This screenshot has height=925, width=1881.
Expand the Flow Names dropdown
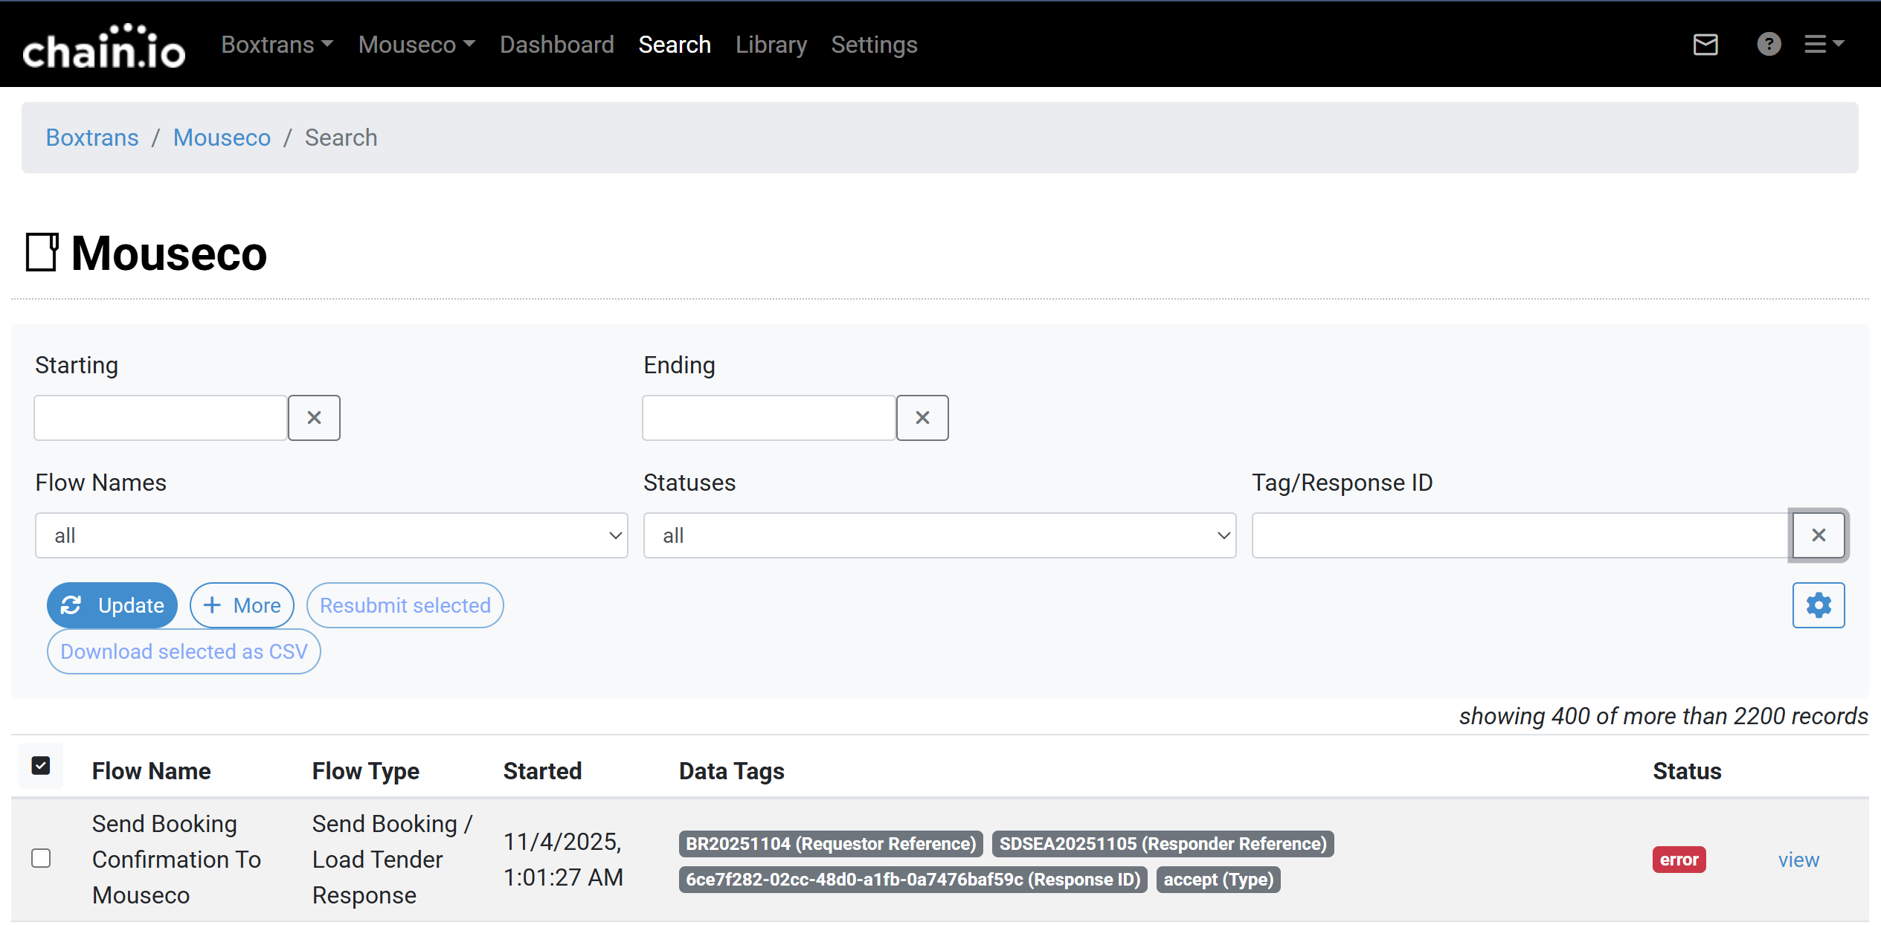click(331, 535)
